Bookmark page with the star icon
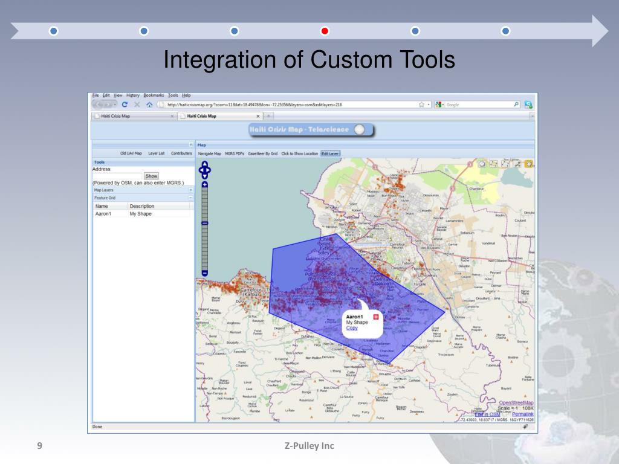Viewport: 619px width, 464px height. [421, 105]
